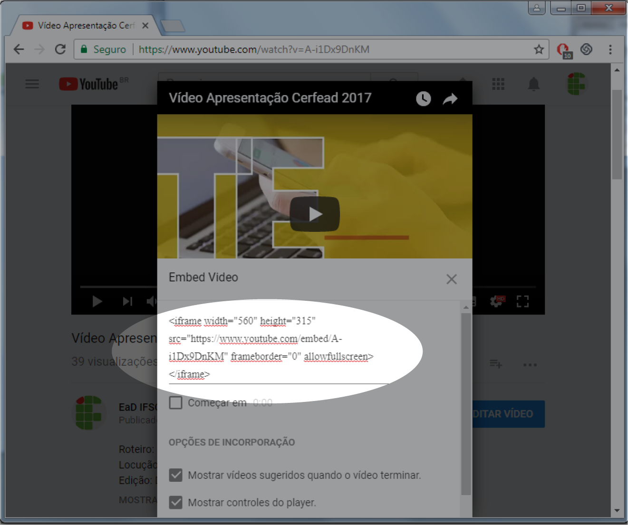Click the iframe embed code text field
Viewport: 628px width, 525px height.
point(278,347)
